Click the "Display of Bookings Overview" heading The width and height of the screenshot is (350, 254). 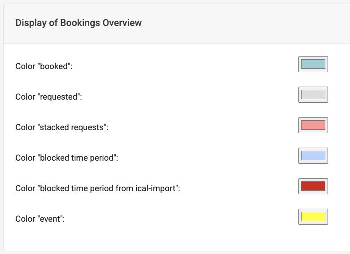[79, 23]
